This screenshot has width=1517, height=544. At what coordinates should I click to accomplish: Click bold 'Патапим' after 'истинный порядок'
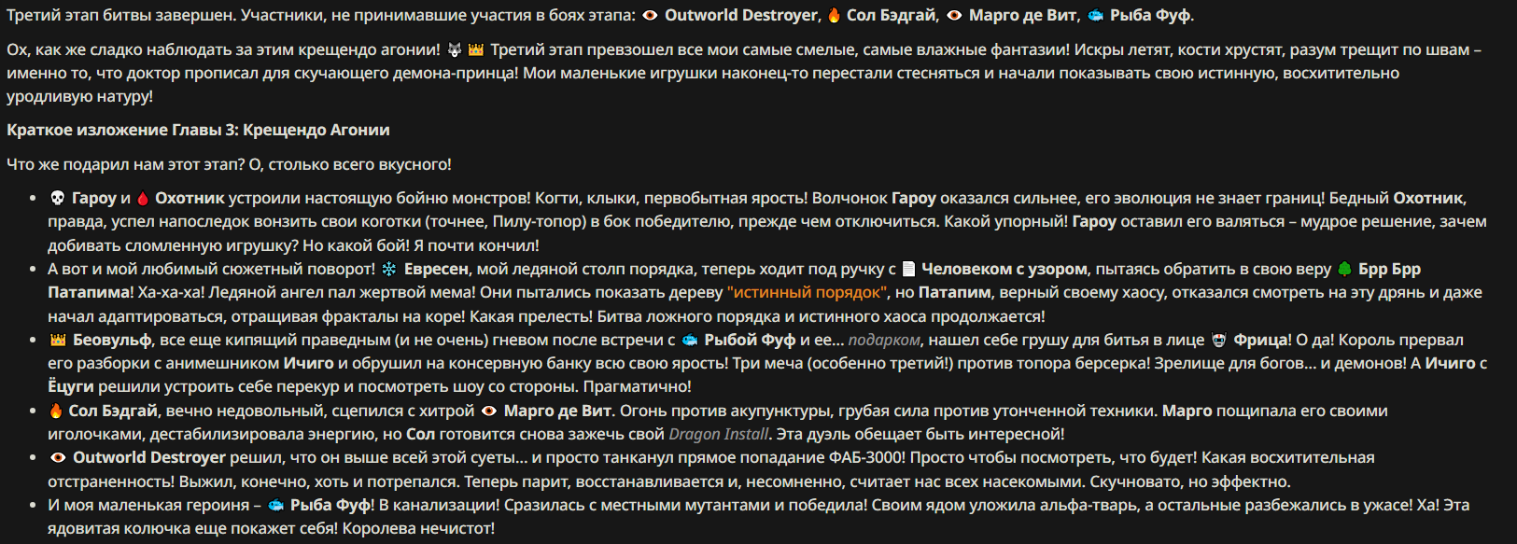pos(955,292)
